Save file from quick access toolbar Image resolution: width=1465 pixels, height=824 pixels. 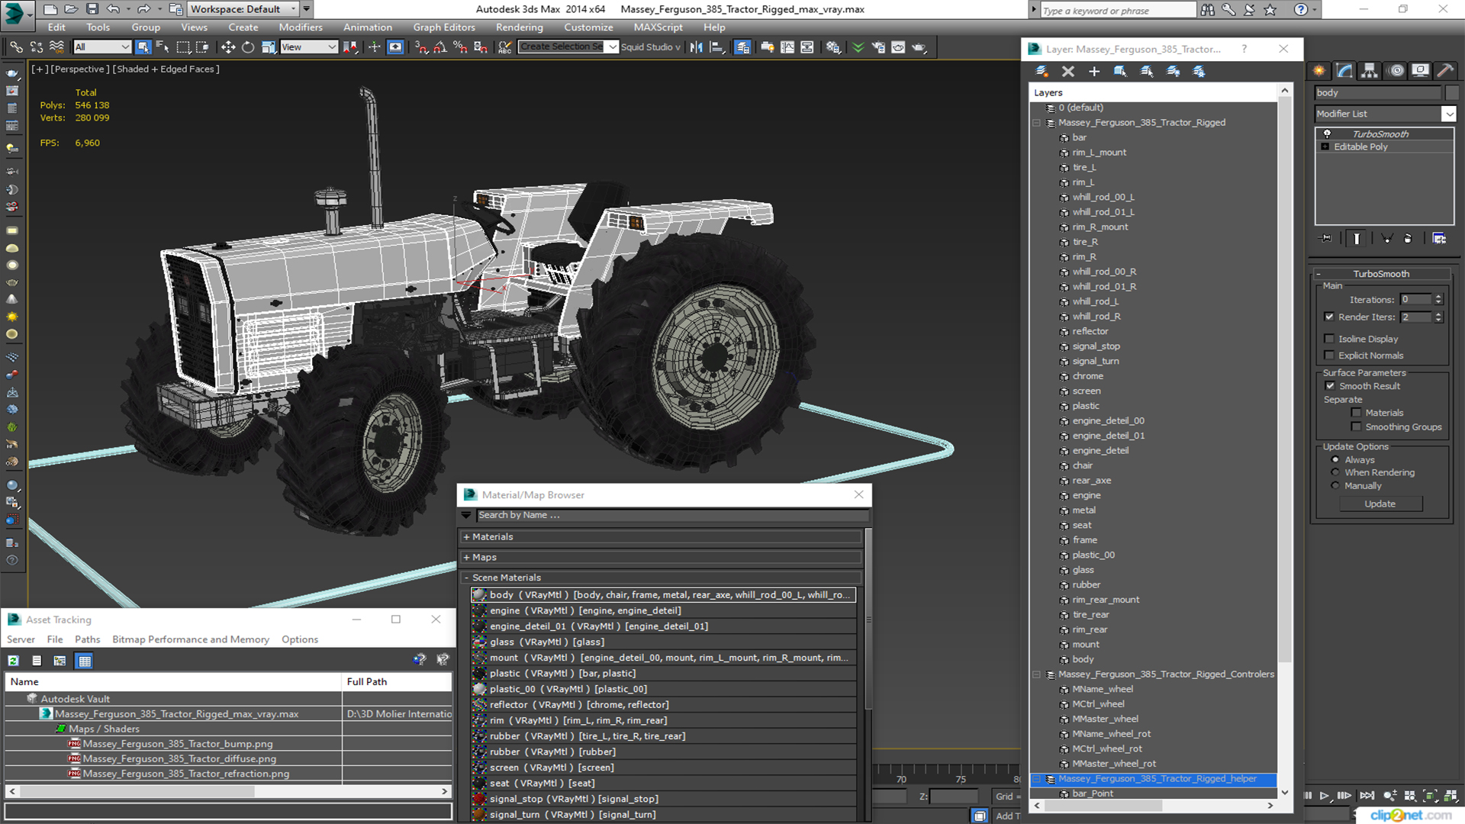pyautogui.click(x=92, y=9)
